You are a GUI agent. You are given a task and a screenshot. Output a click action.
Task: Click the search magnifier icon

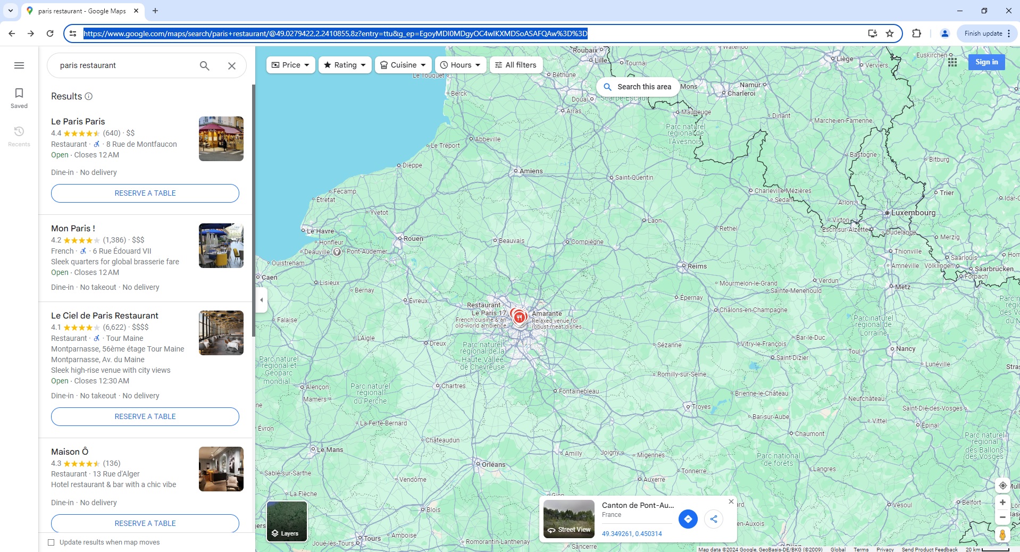coord(204,65)
